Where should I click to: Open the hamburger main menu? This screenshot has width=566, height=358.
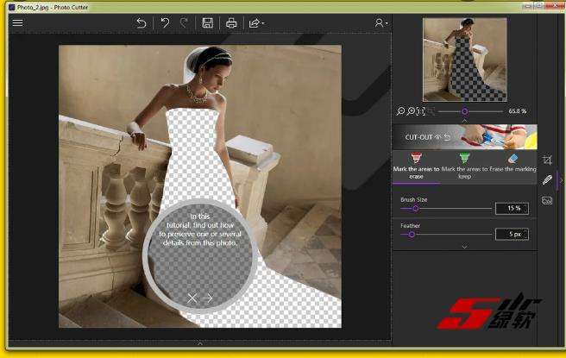17,23
